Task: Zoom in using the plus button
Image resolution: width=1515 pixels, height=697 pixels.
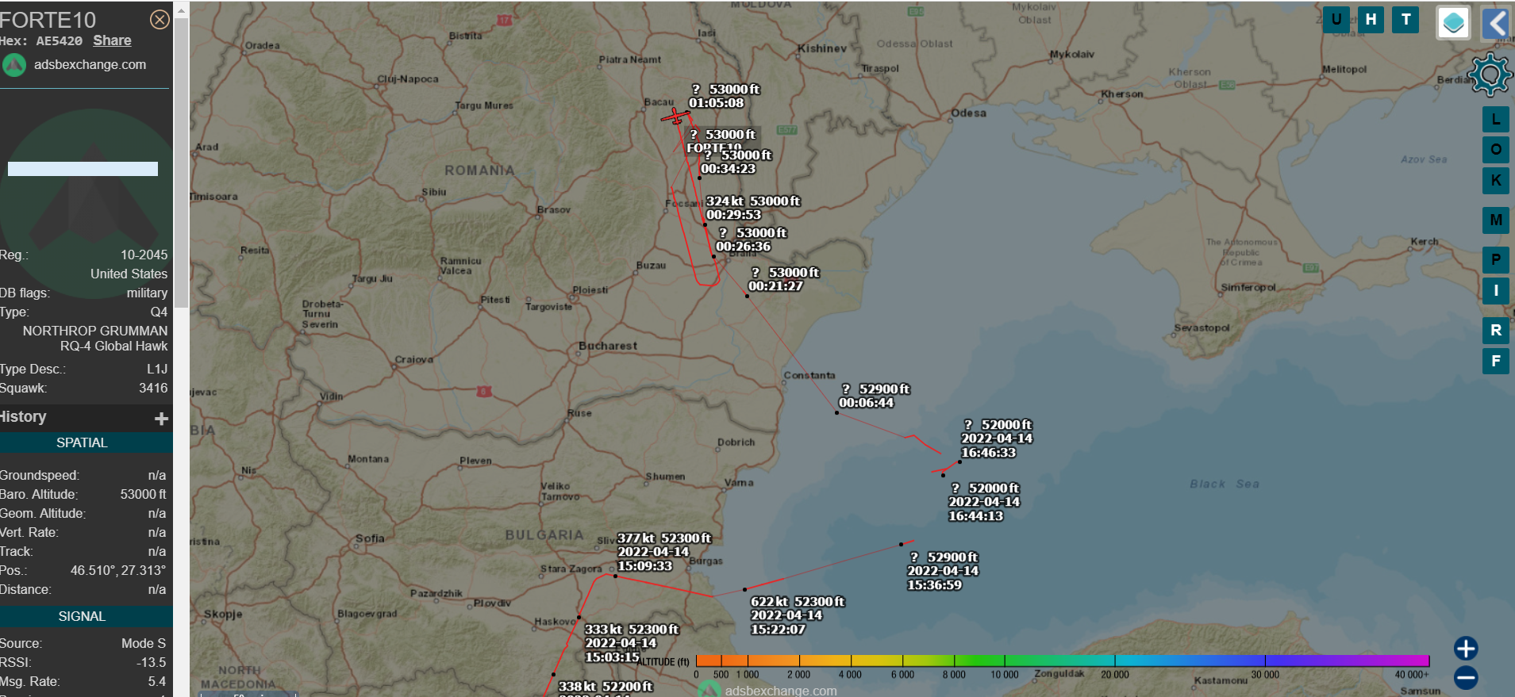Action: point(1465,649)
